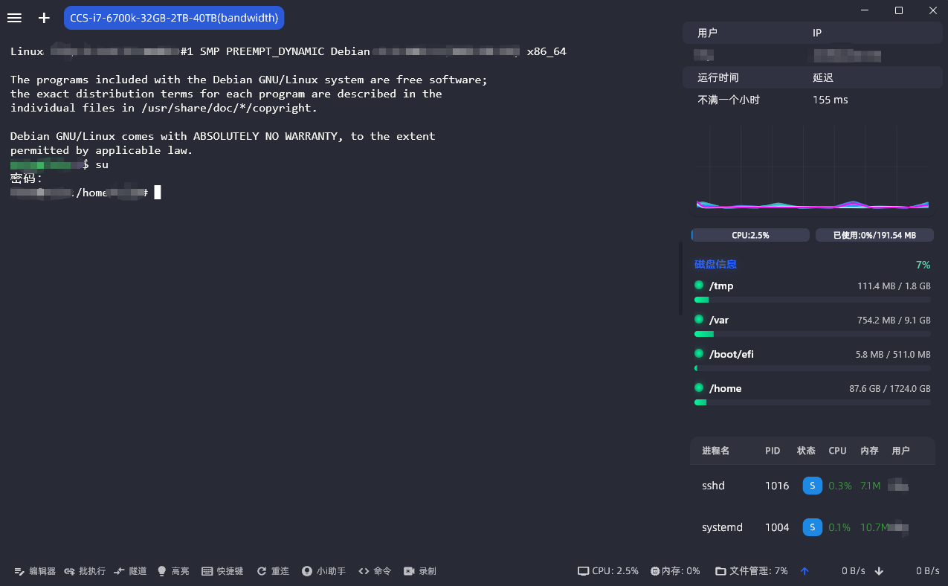Open the 编辑器 (editor) from the toolbar
This screenshot has width=948, height=586.
pyautogui.click(x=33, y=570)
